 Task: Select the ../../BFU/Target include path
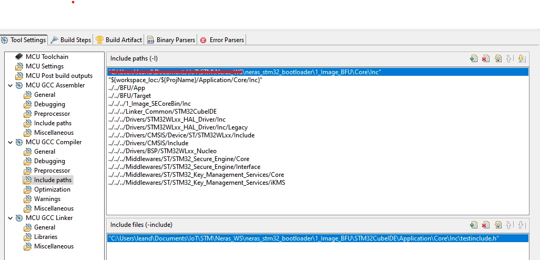(x=318, y=96)
